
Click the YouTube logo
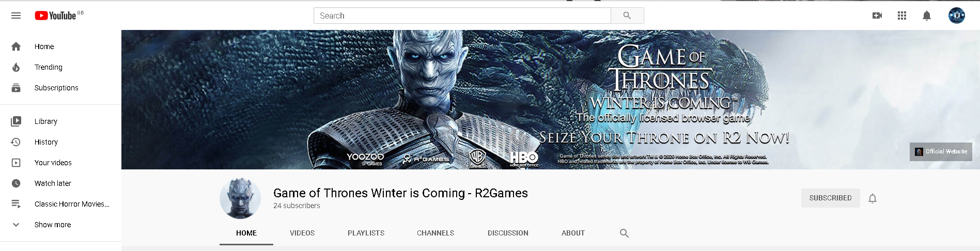[x=56, y=15]
